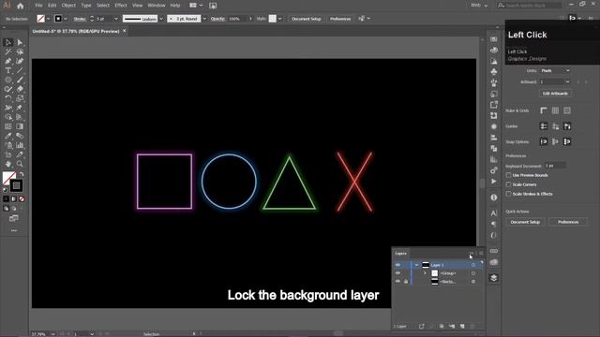Select the Zoom tool
Image resolution: width=600 pixels, height=337 pixels.
pos(20,164)
